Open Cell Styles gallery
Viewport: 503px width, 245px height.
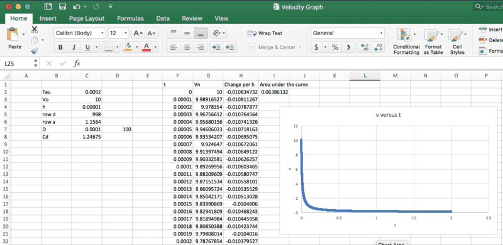point(457,41)
